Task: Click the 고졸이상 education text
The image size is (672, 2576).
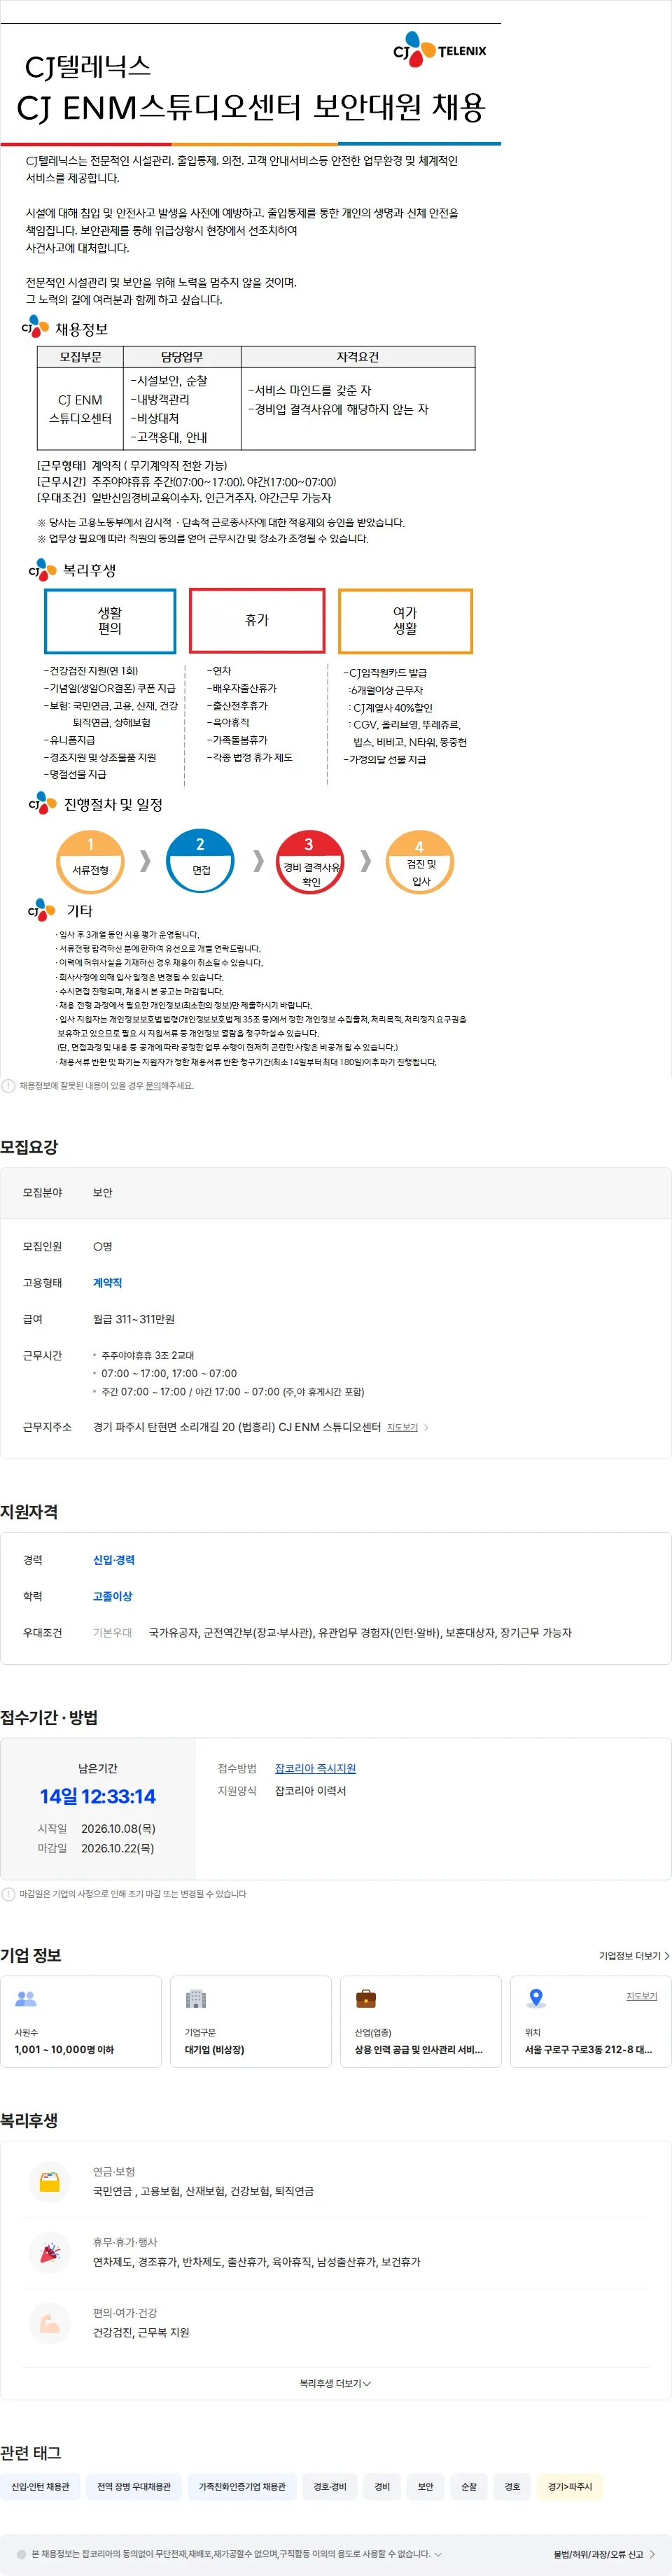Action: pos(113,1596)
